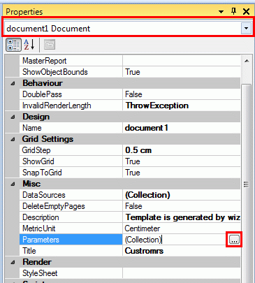Screen dimensions: 255x283
Task: Click the Parameters (Collection) value field
Action: pyautogui.click(x=175, y=240)
